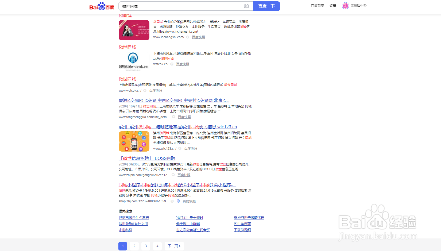Open related search 做世微B超有什么用

pos(133,224)
